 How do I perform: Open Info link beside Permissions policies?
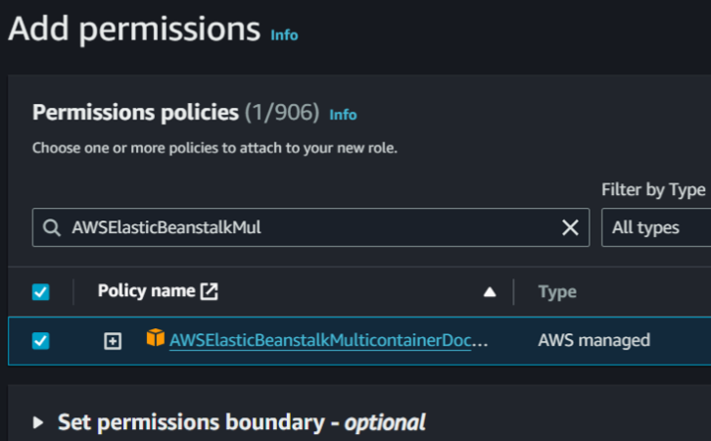343,115
